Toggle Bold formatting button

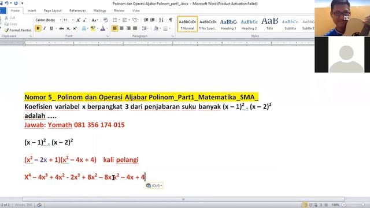point(38,28)
